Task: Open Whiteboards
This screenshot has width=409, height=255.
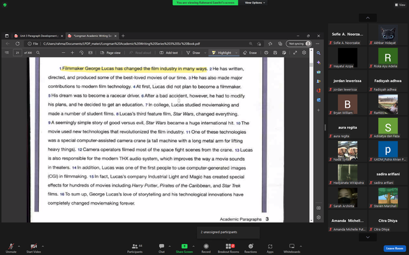Action: [x=292, y=248]
